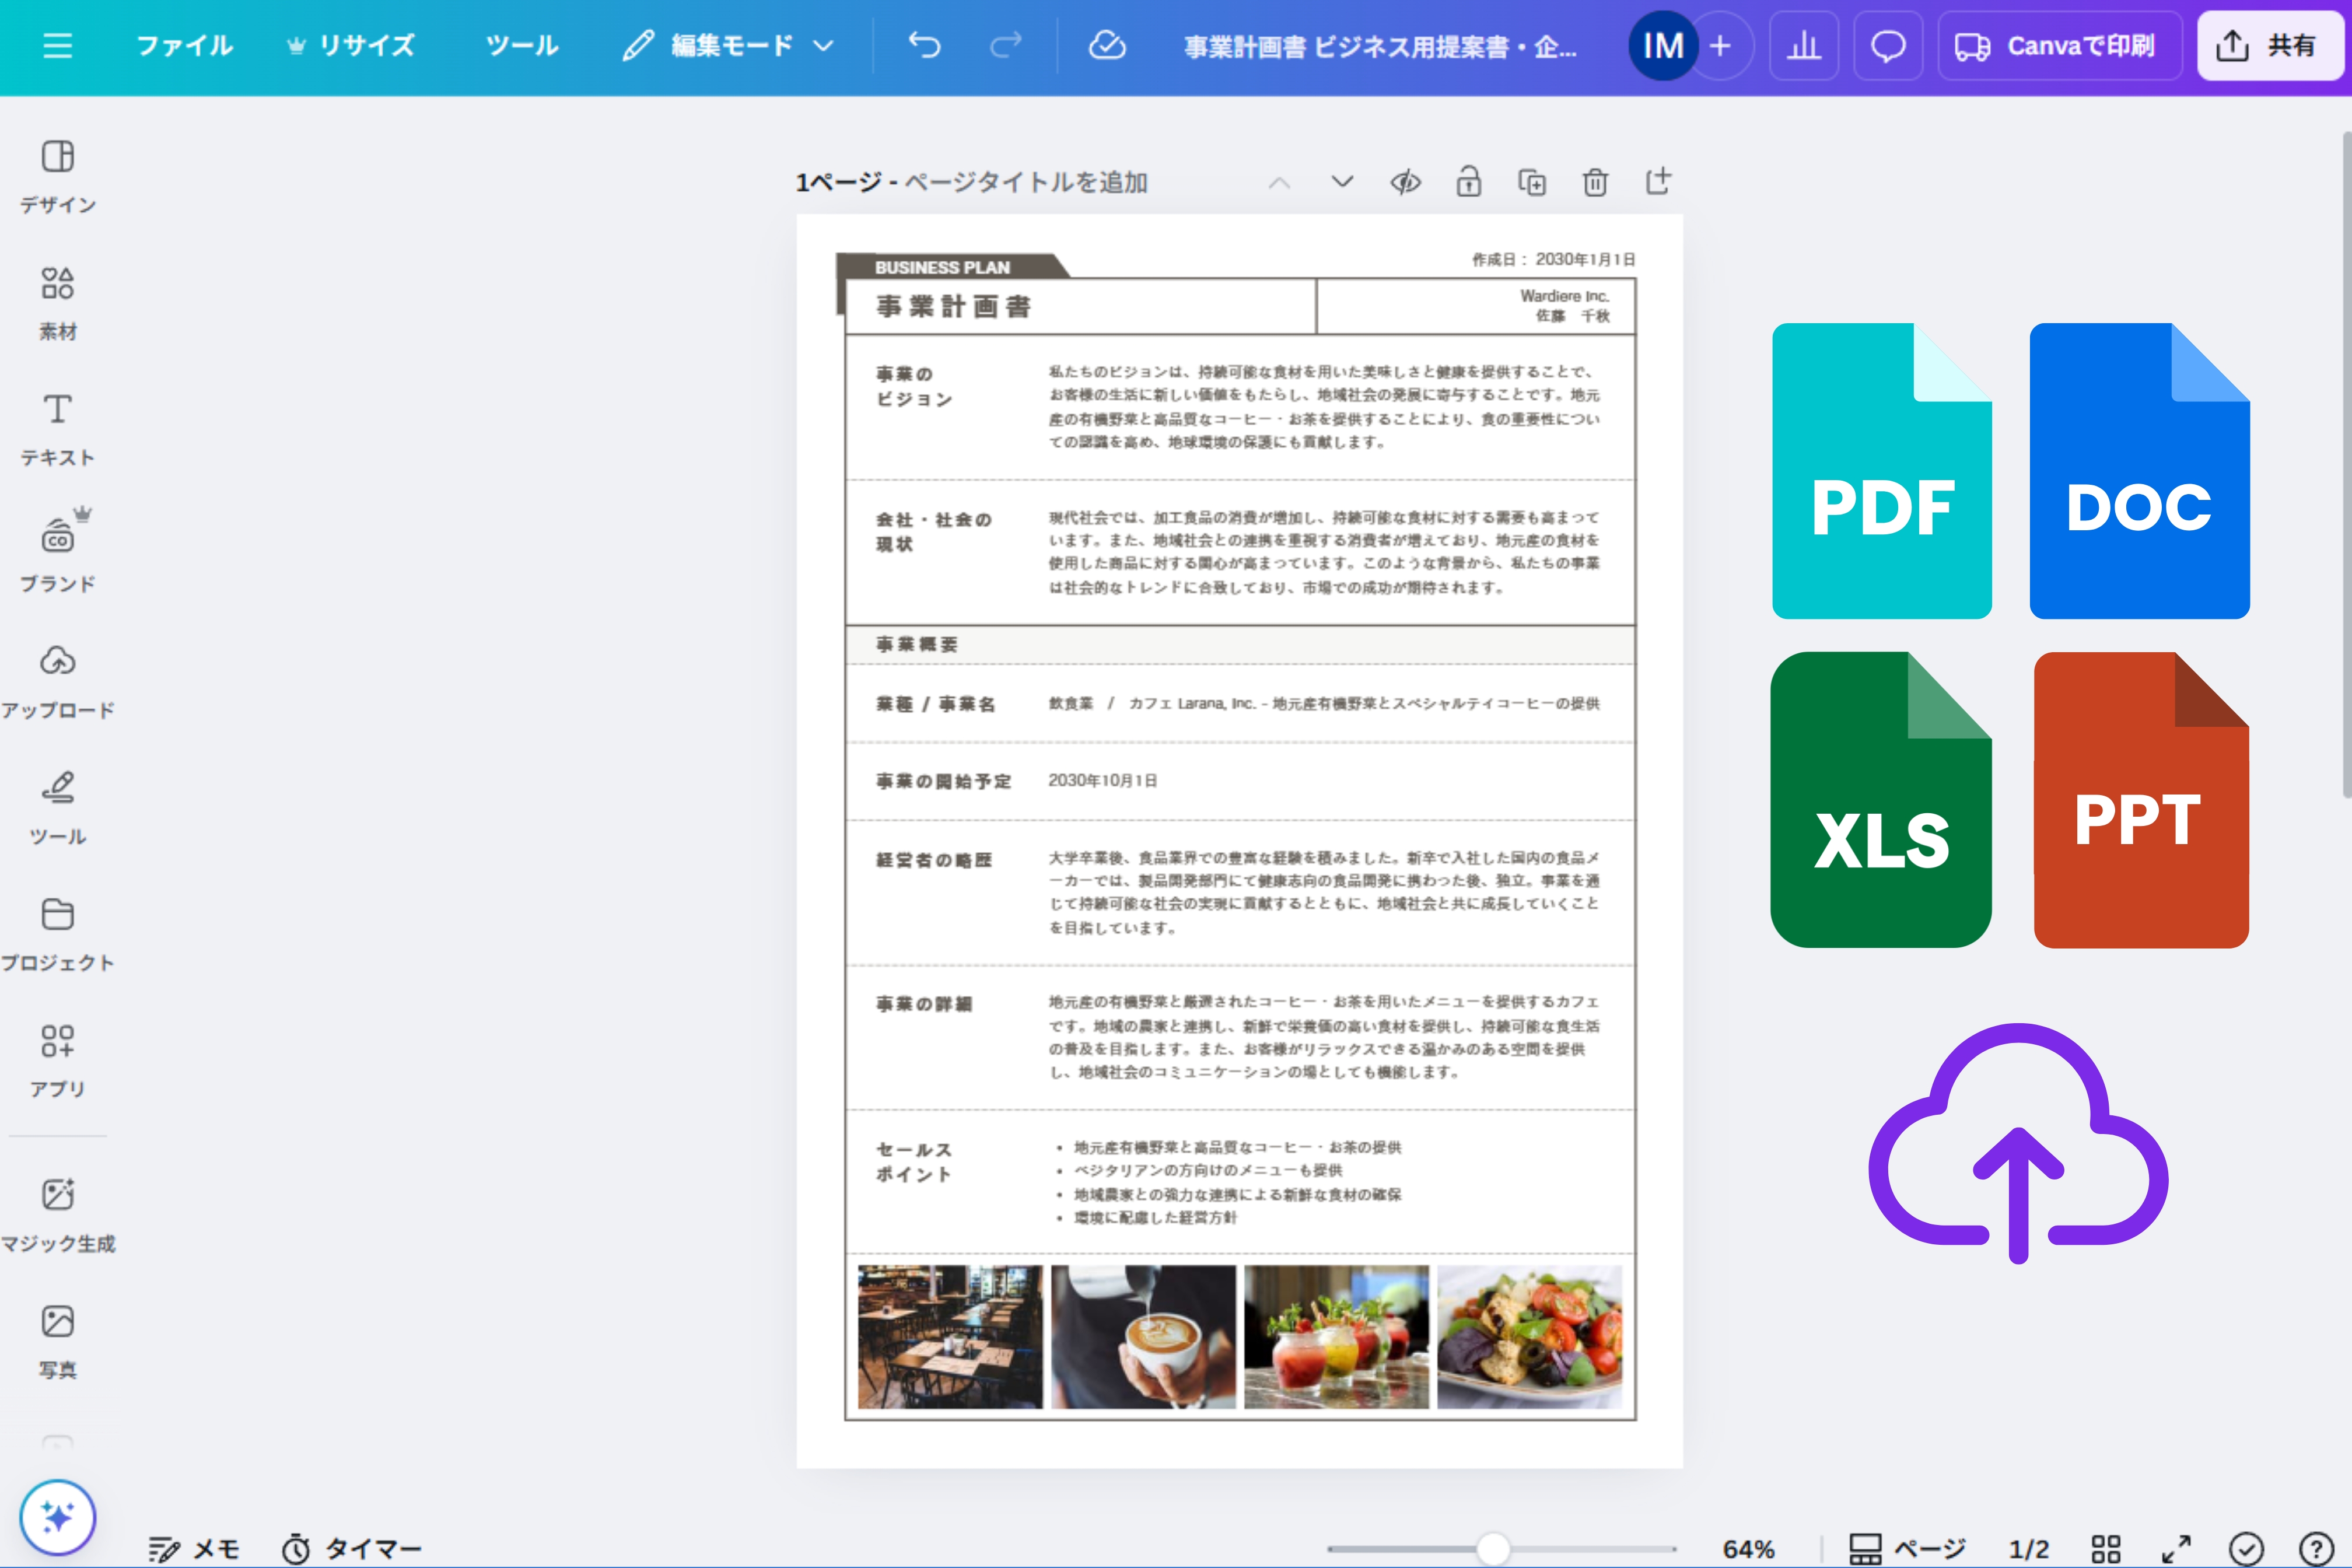
Task: Move page down with chevron
Action: click(1342, 182)
